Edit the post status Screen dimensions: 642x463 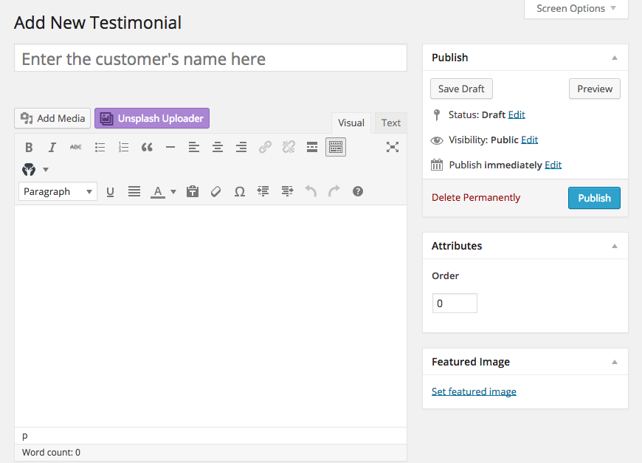(517, 114)
